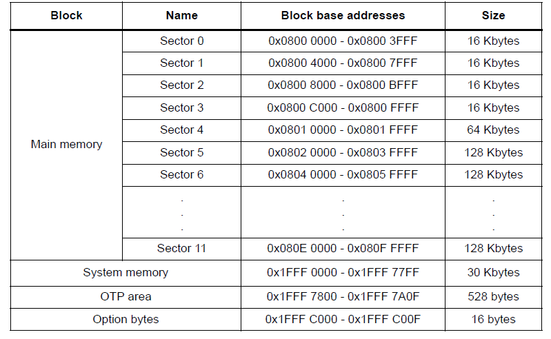Select the Main memory block cell

pos(66,145)
